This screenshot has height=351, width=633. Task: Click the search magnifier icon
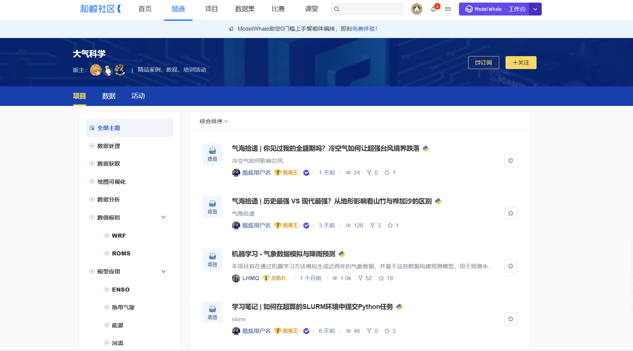337,9
